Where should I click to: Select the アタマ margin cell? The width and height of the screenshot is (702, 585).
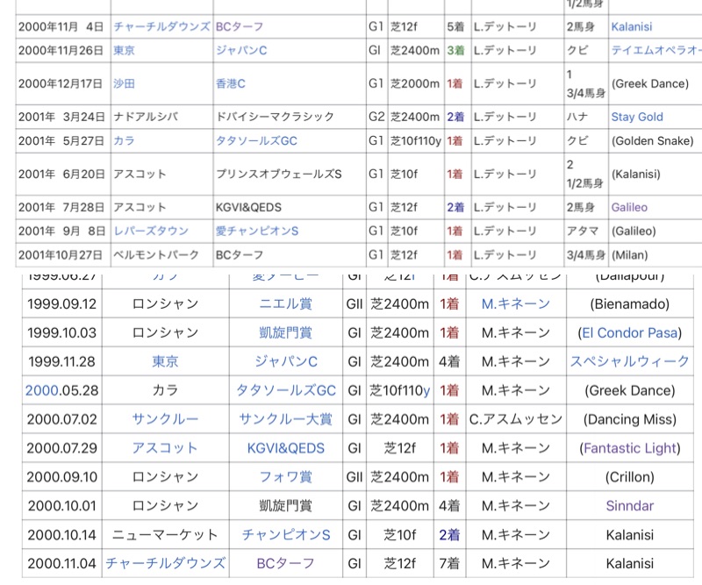[586, 231]
